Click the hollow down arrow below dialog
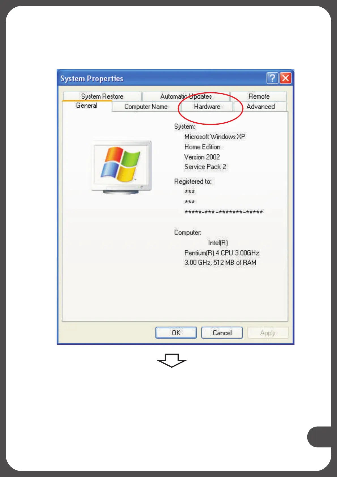 coord(172,360)
